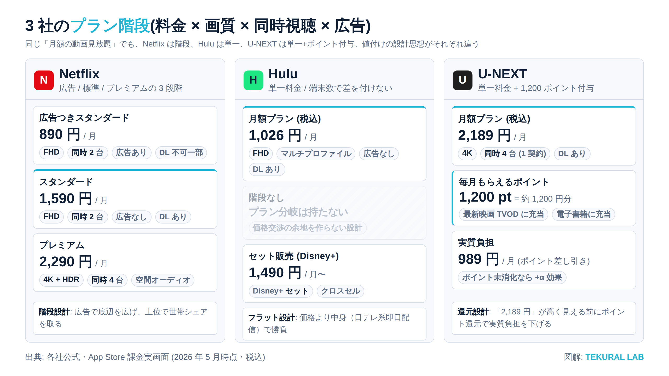The width and height of the screenshot is (669, 376).
Task: Click the セット販売 (Disney+) title
Action: 293,256
